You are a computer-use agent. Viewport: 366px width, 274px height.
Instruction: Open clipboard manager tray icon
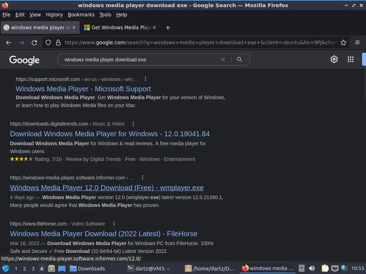325,268
